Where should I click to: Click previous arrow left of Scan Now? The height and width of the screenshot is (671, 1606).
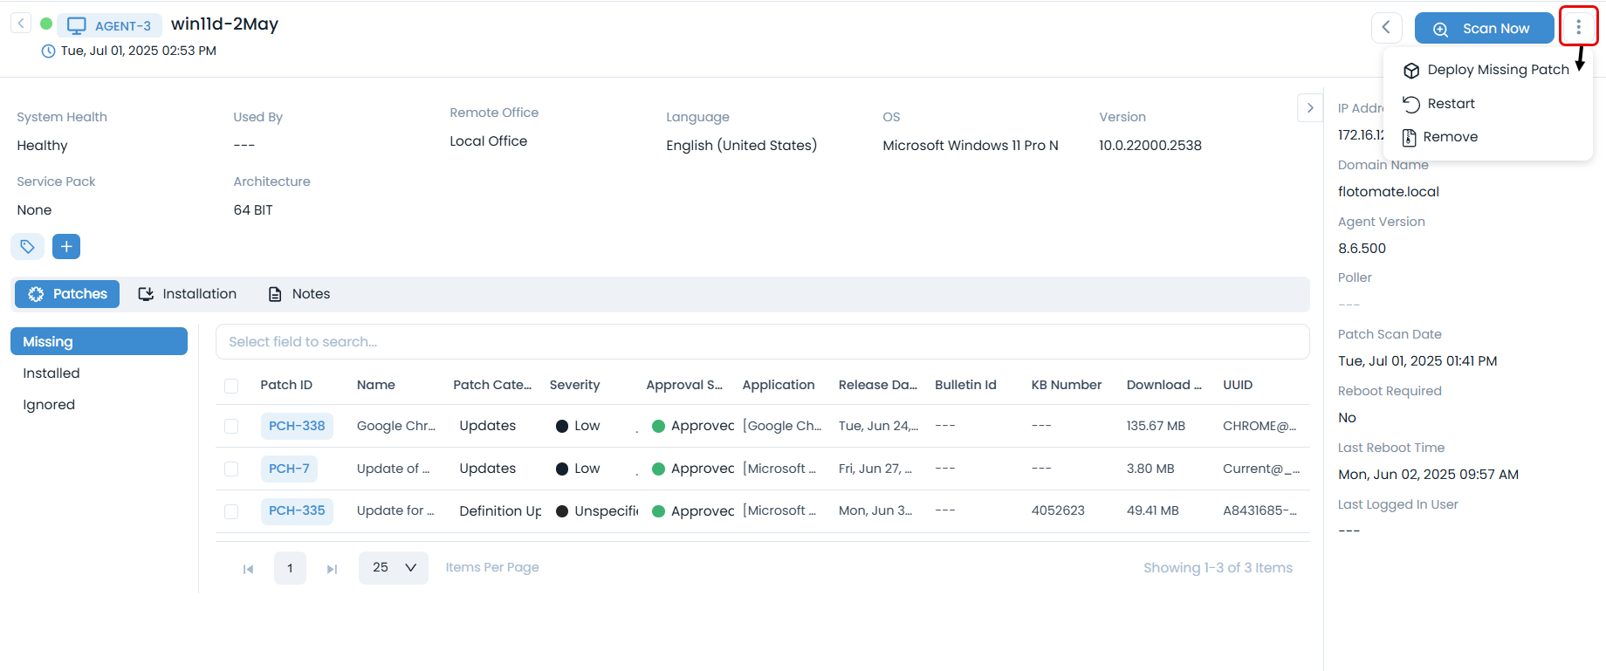pyautogui.click(x=1386, y=28)
